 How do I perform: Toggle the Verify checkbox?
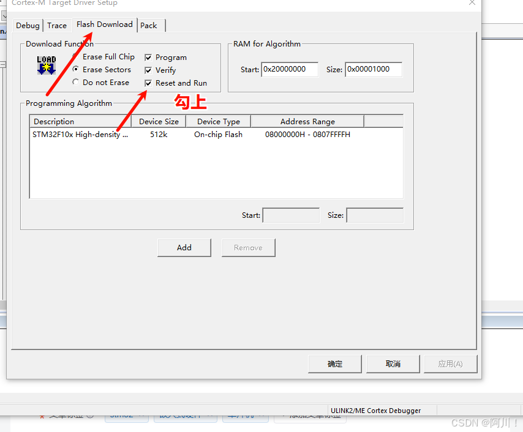(x=148, y=70)
